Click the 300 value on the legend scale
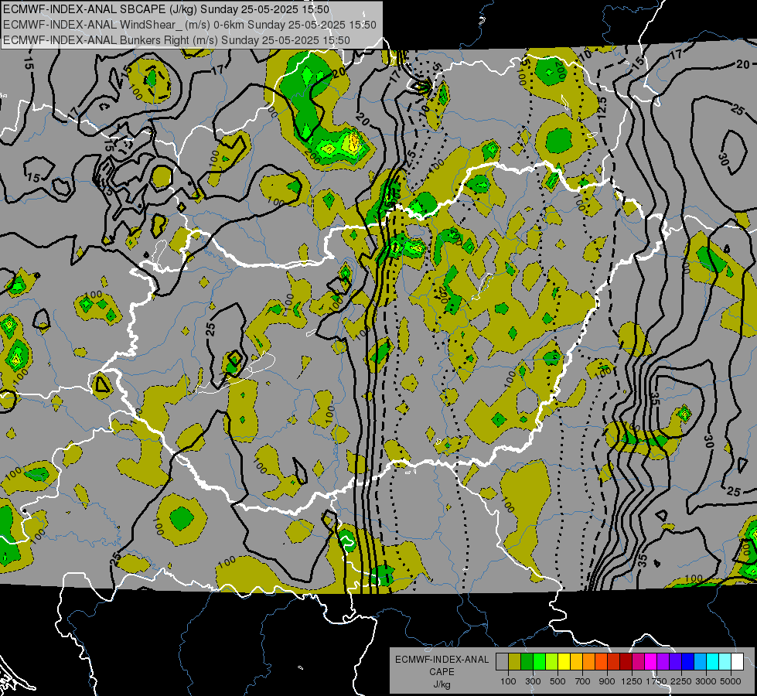 (x=533, y=681)
